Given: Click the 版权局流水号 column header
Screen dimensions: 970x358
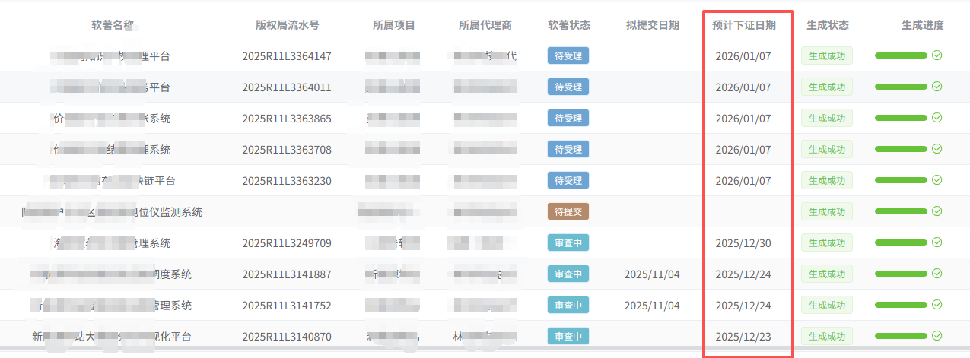Looking at the screenshot, I should tap(287, 25).
